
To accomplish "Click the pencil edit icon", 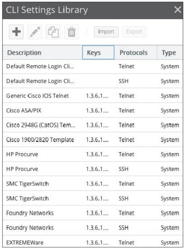I will (x=35, y=32).
